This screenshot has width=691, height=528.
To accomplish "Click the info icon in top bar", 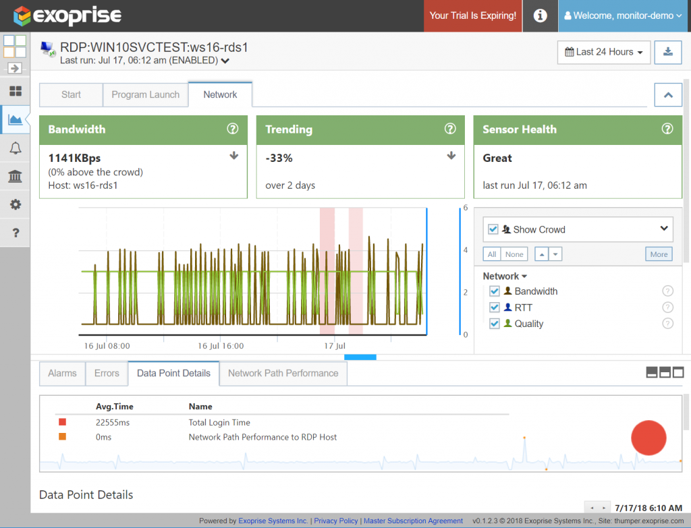I will point(540,16).
